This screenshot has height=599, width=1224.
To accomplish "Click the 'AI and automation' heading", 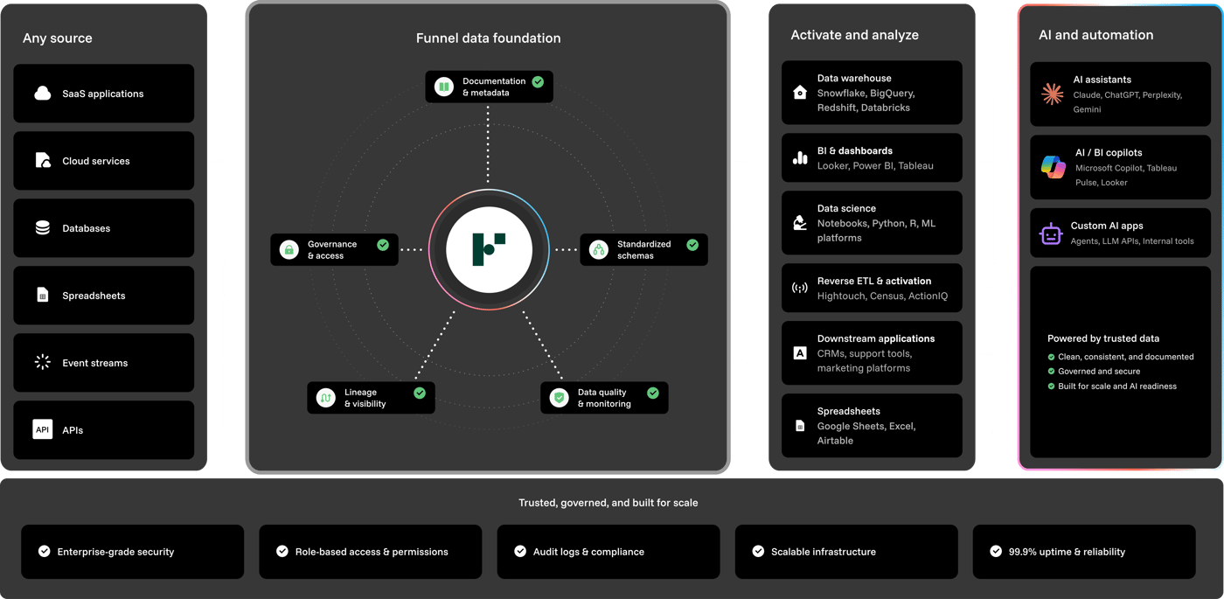I will point(1096,35).
